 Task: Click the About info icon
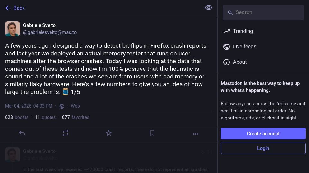[226, 62]
